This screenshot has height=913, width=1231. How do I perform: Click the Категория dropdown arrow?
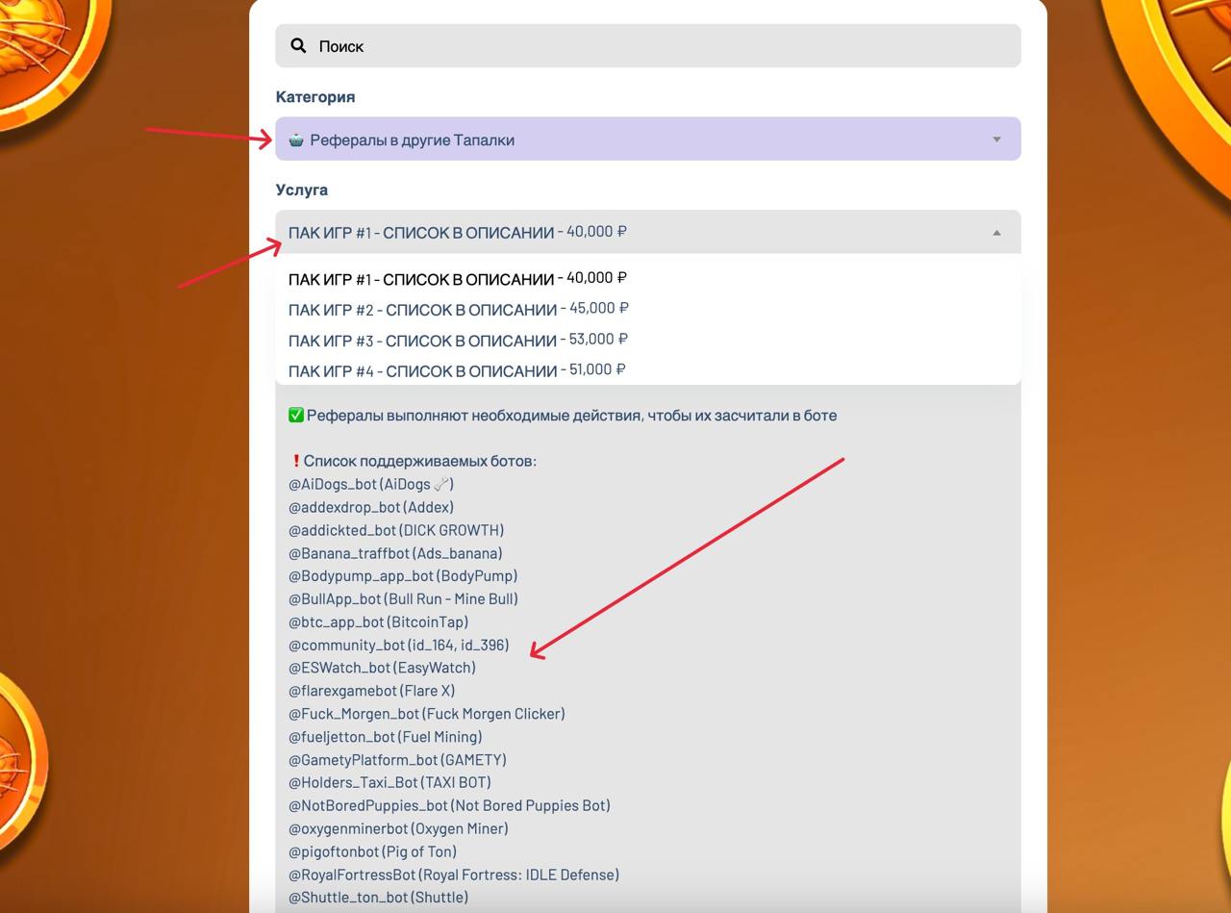(996, 139)
